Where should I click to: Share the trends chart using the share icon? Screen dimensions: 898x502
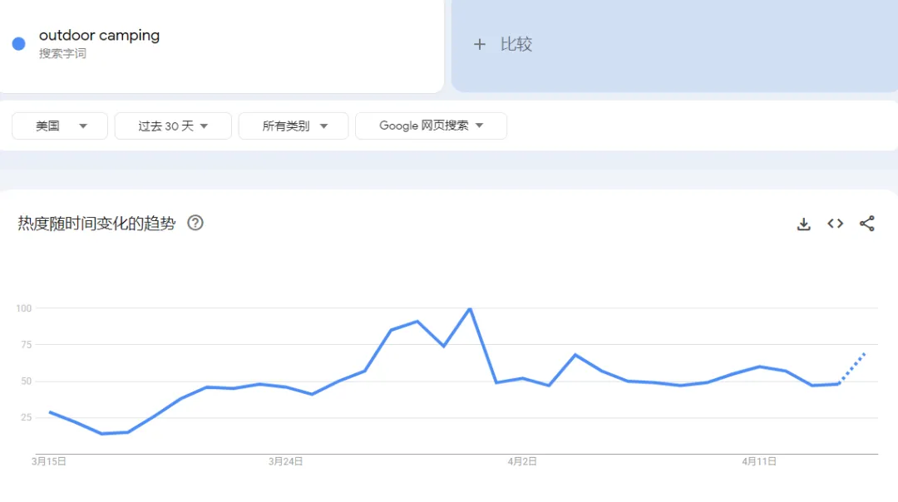click(x=867, y=224)
